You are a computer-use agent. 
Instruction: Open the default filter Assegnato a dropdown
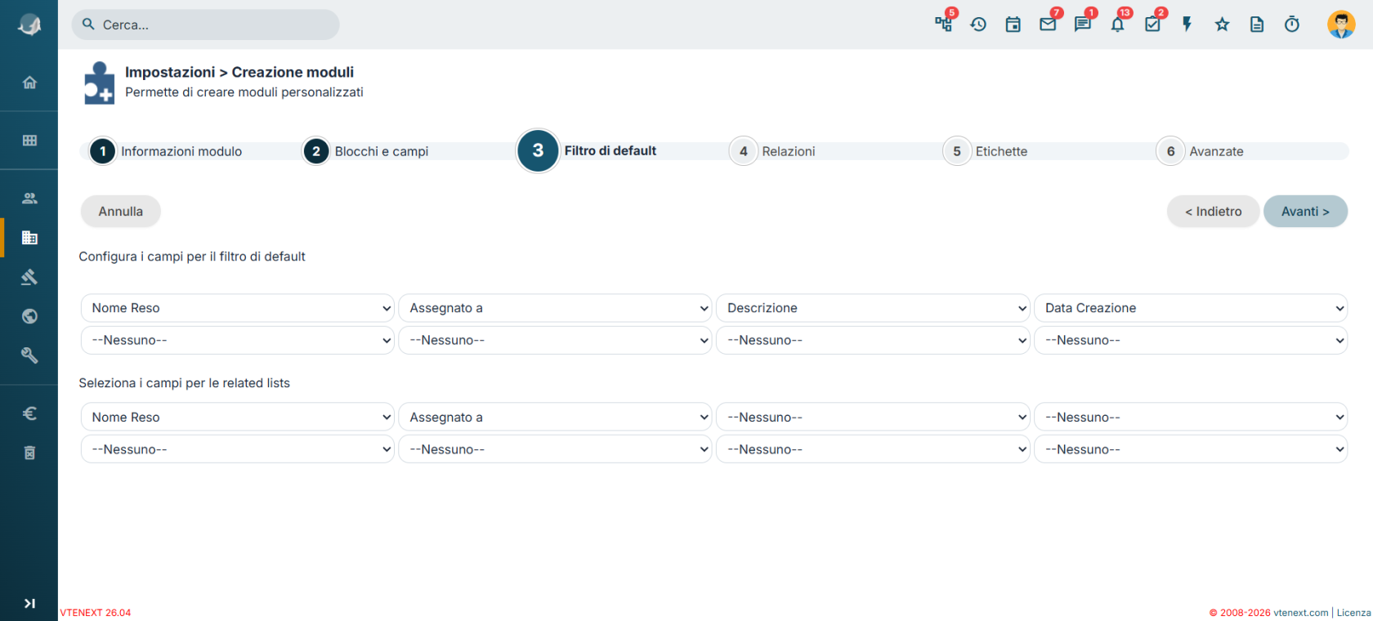(555, 308)
